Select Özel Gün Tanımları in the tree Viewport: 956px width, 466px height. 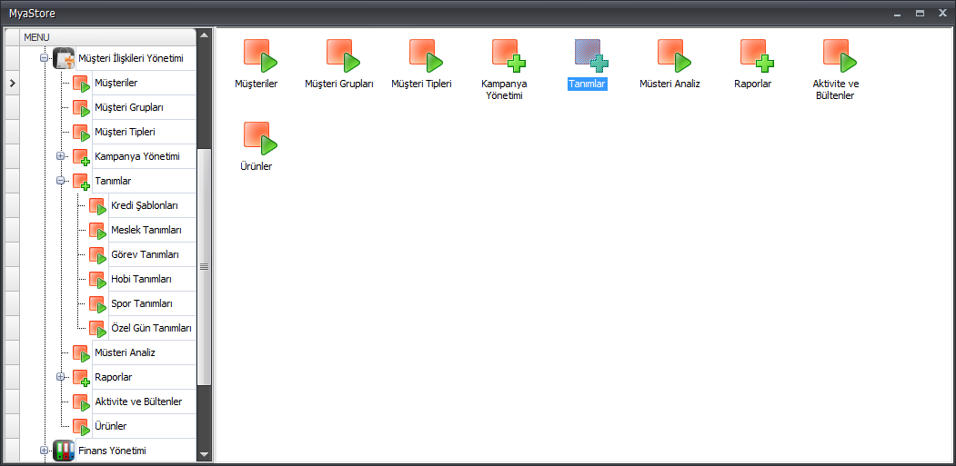pyautogui.click(x=150, y=328)
